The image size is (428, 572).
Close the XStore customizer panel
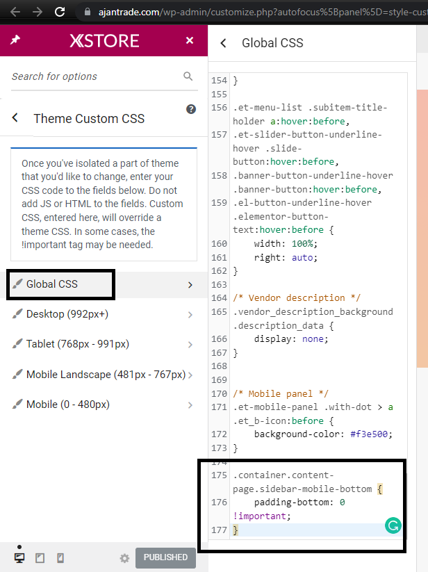tap(190, 40)
